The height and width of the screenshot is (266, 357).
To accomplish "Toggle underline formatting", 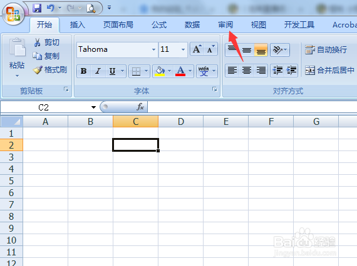I will (112, 71).
